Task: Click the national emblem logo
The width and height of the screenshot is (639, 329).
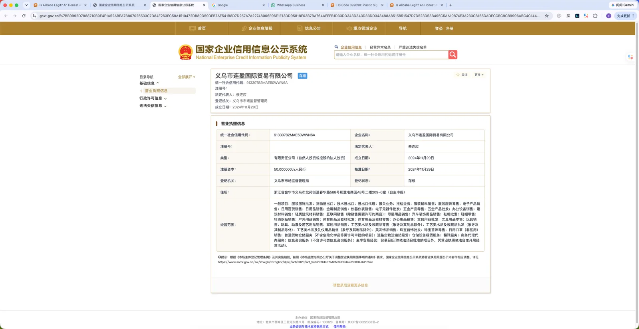Action: tap(185, 52)
